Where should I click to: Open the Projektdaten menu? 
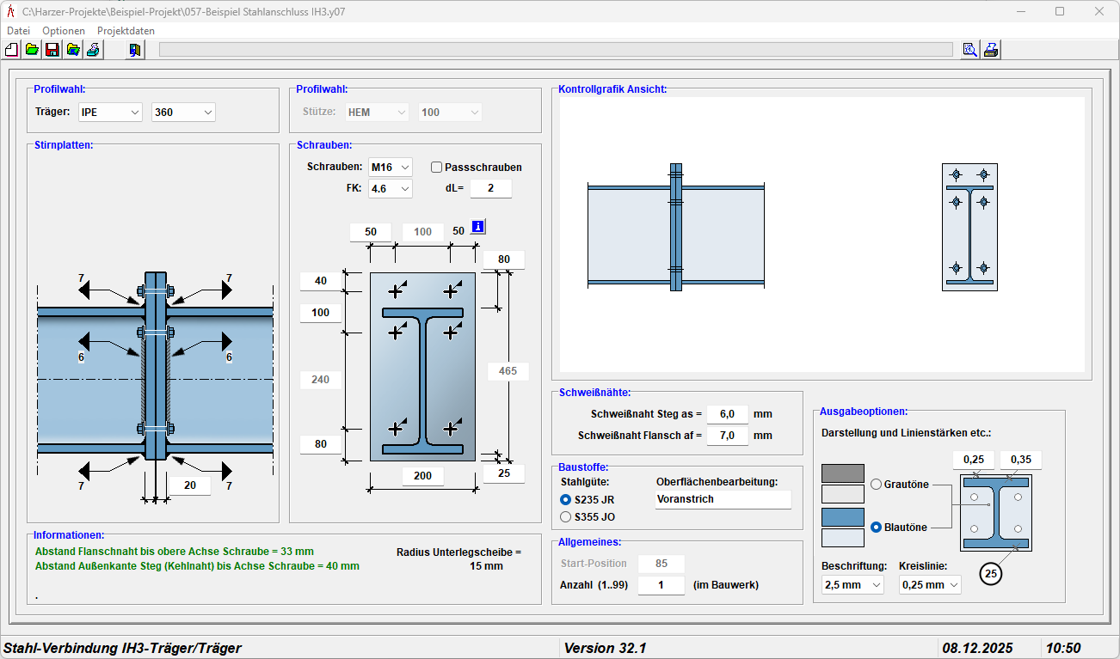coord(126,31)
